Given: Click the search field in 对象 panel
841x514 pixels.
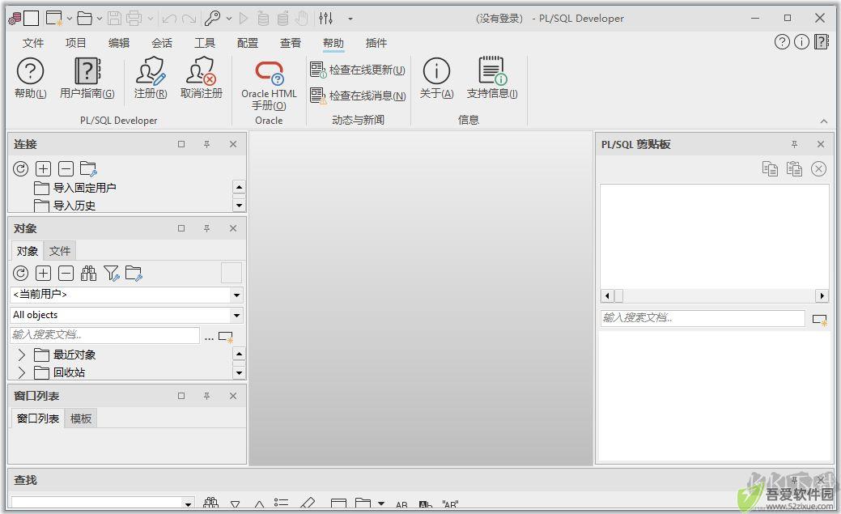Looking at the screenshot, I should pyautogui.click(x=104, y=335).
